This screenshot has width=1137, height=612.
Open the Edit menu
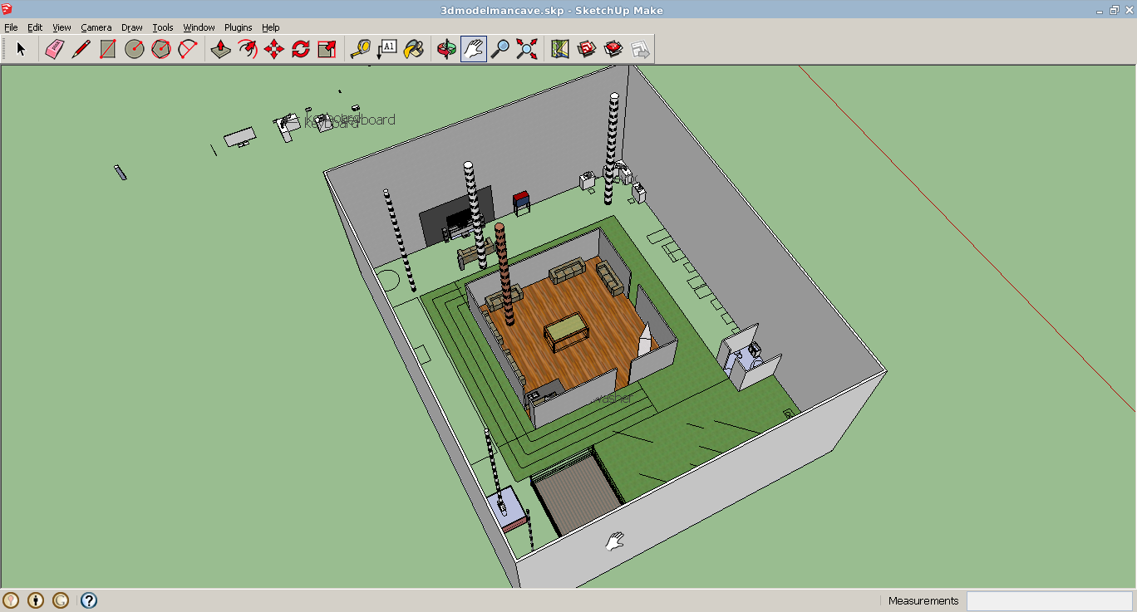(35, 27)
